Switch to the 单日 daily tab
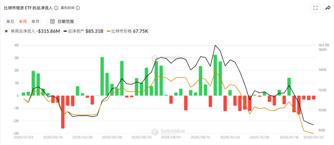This screenshot has height=145, width=334. click(x=10, y=22)
